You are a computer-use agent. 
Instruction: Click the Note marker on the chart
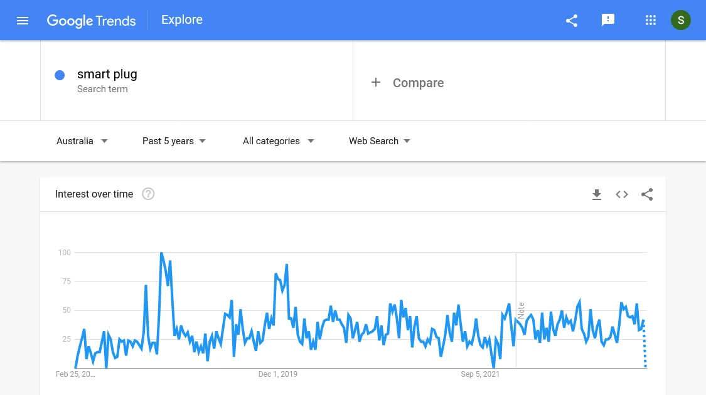click(x=521, y=310)
